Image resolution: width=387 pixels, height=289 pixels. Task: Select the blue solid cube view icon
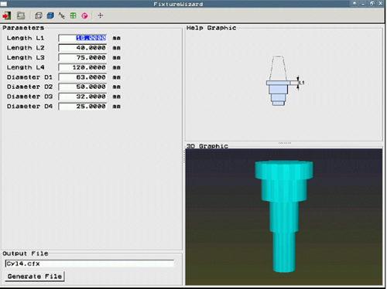coord(50,15)
